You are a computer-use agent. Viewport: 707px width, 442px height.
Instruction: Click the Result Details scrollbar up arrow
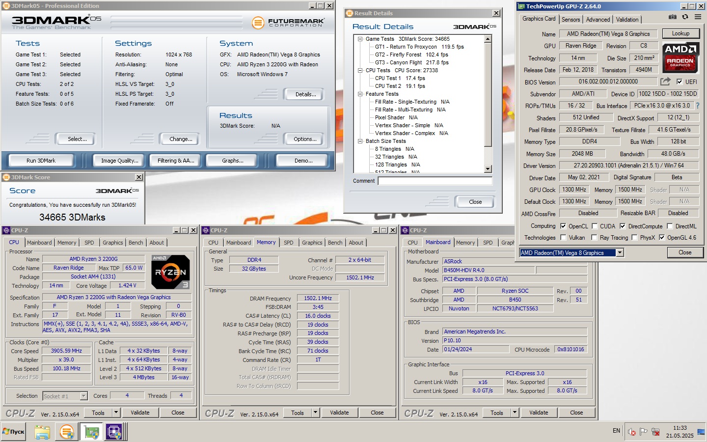pyautogui.click(x=488, y=39)
